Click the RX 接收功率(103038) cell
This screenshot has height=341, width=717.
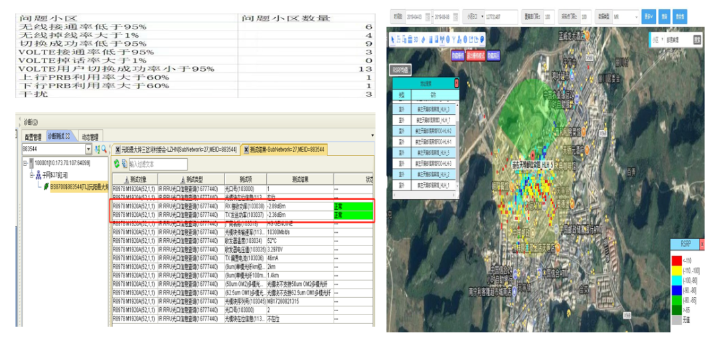coord(245,206)
